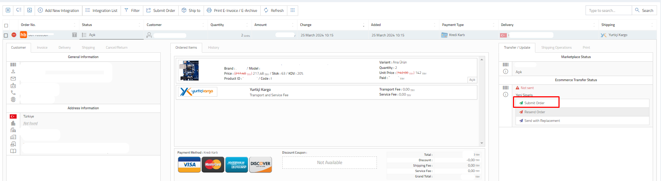Click Send with Replacement option
Viewport: 661px width, 181px height.
coord(542,121)
